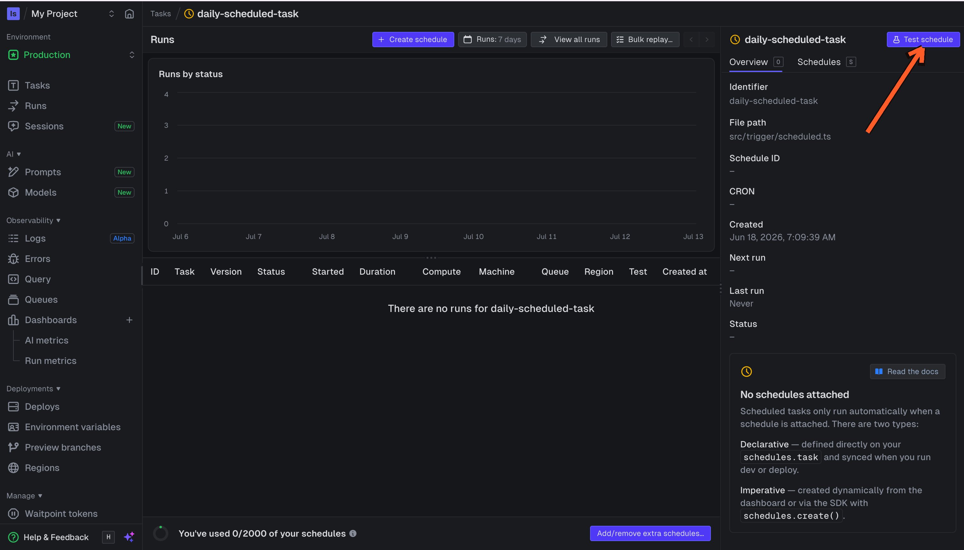
Task: Click the Sessions chat icon
Action: (13, 126)
